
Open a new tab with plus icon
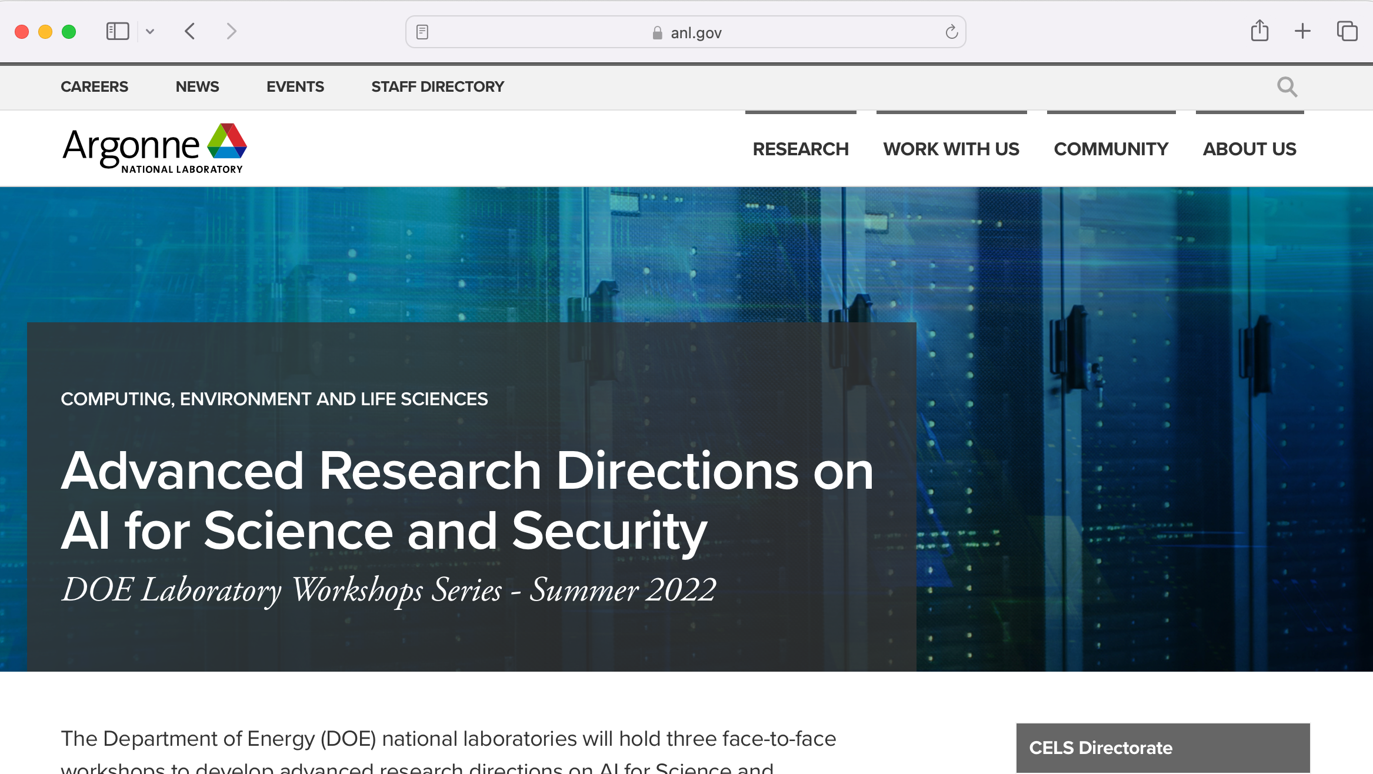(x=1303, y=31)
